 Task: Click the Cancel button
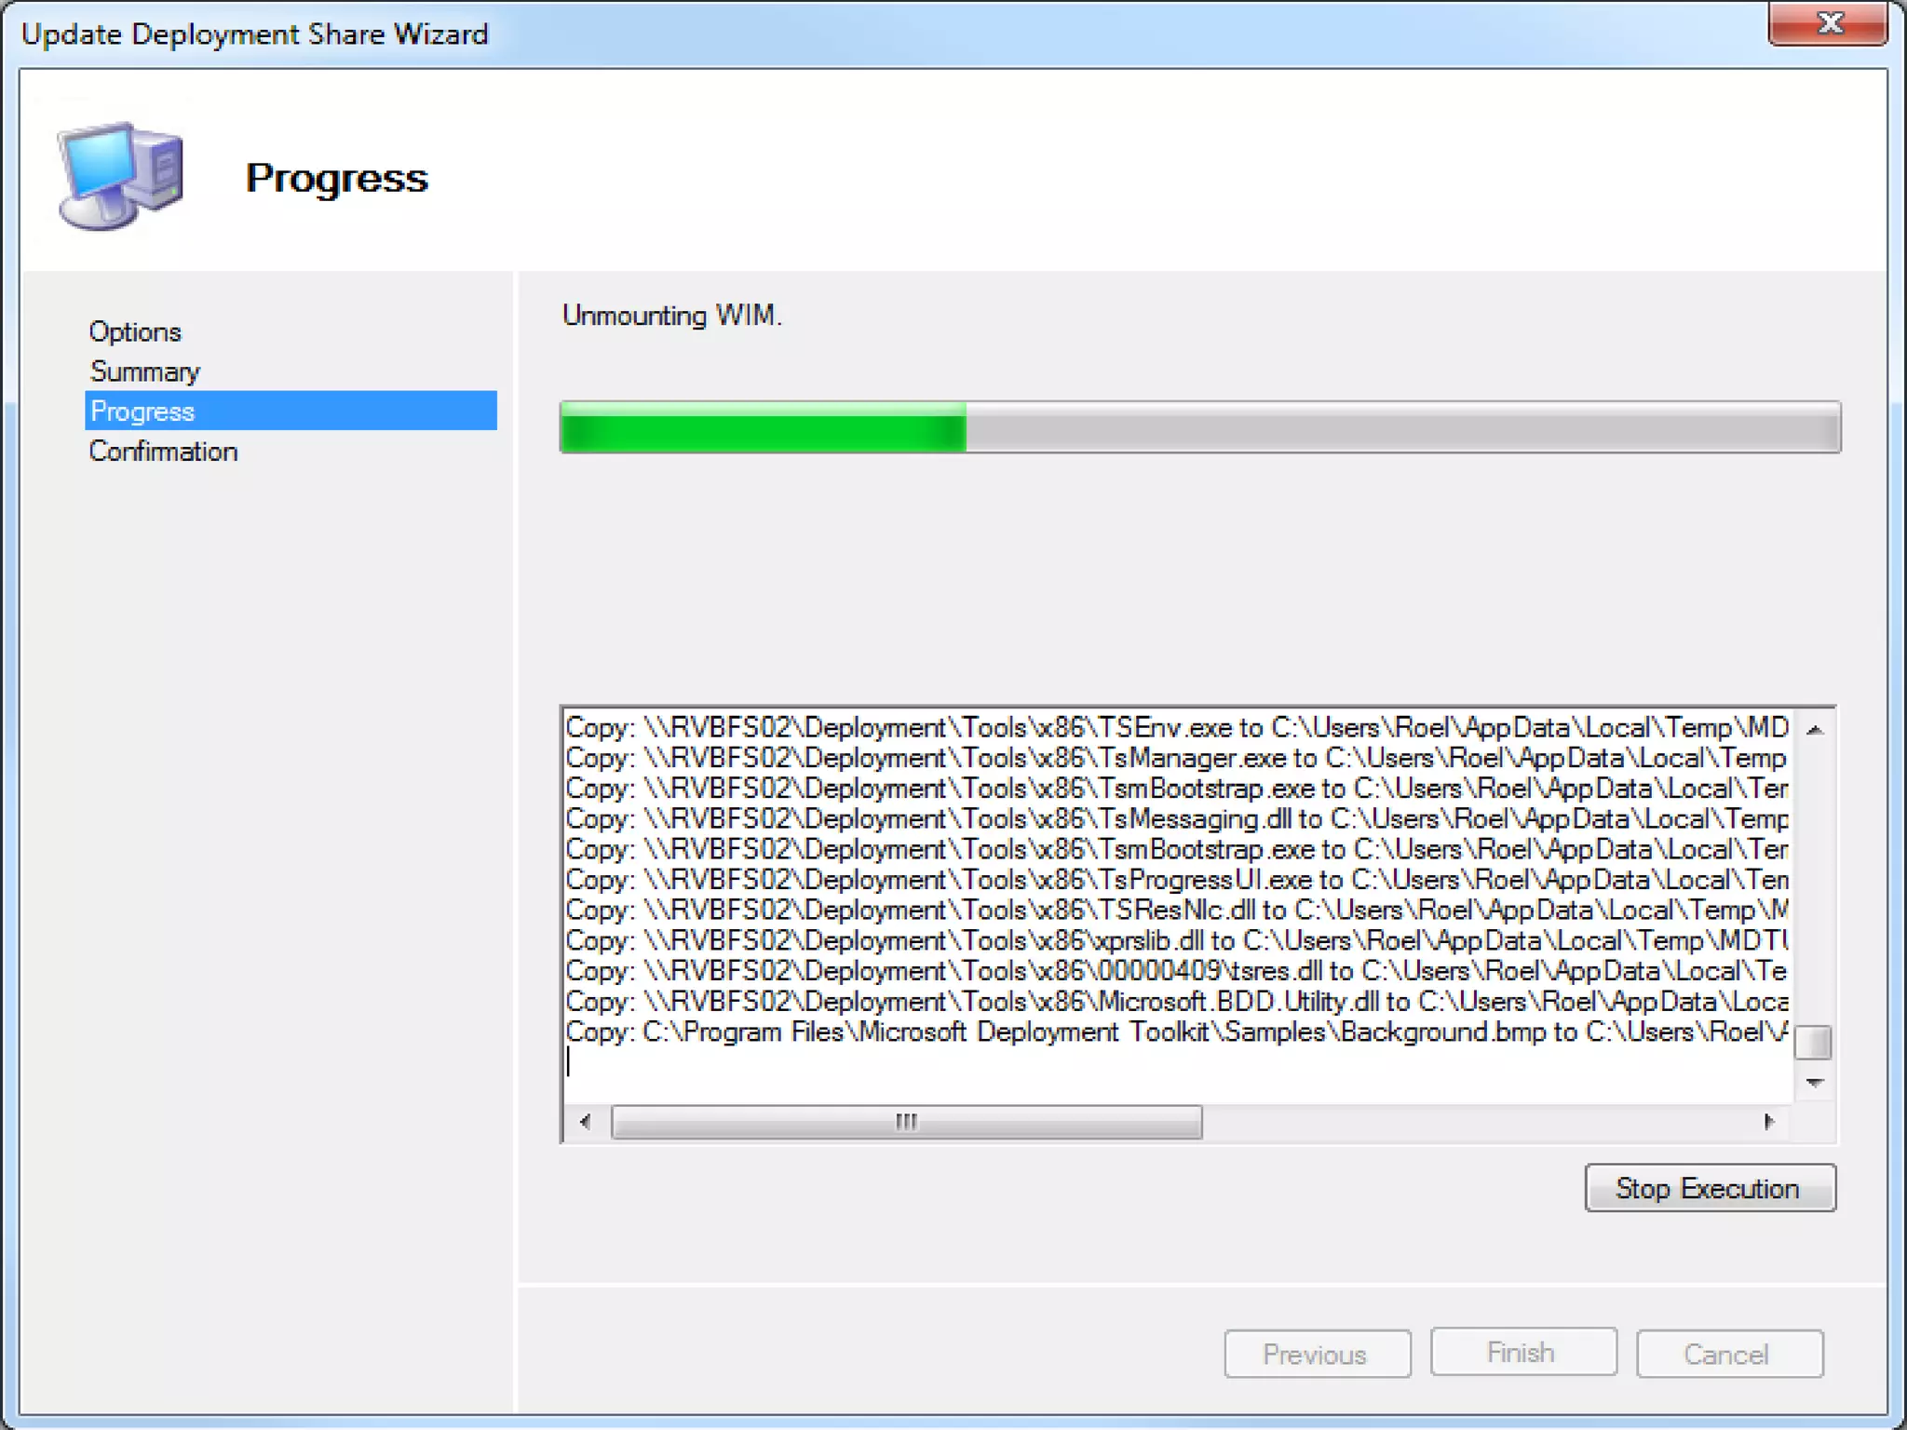click(1727, 1354)
